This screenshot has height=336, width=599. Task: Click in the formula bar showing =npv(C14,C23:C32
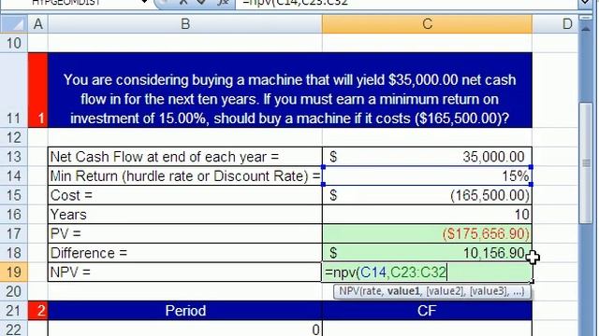click(x=407, y=3)
